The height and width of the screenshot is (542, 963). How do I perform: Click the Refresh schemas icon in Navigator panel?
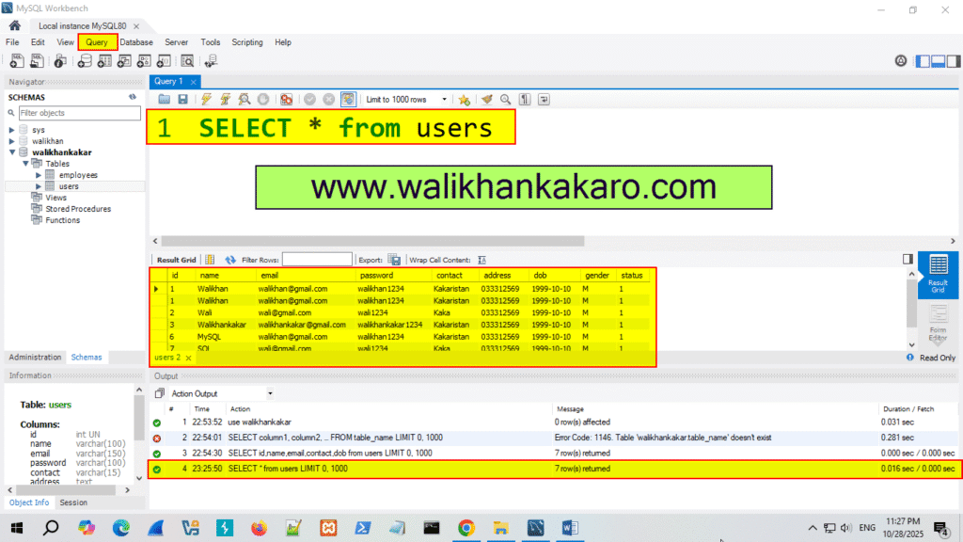(x=133, y=97)
